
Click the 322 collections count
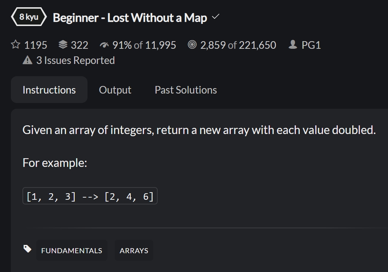point(80,45)
